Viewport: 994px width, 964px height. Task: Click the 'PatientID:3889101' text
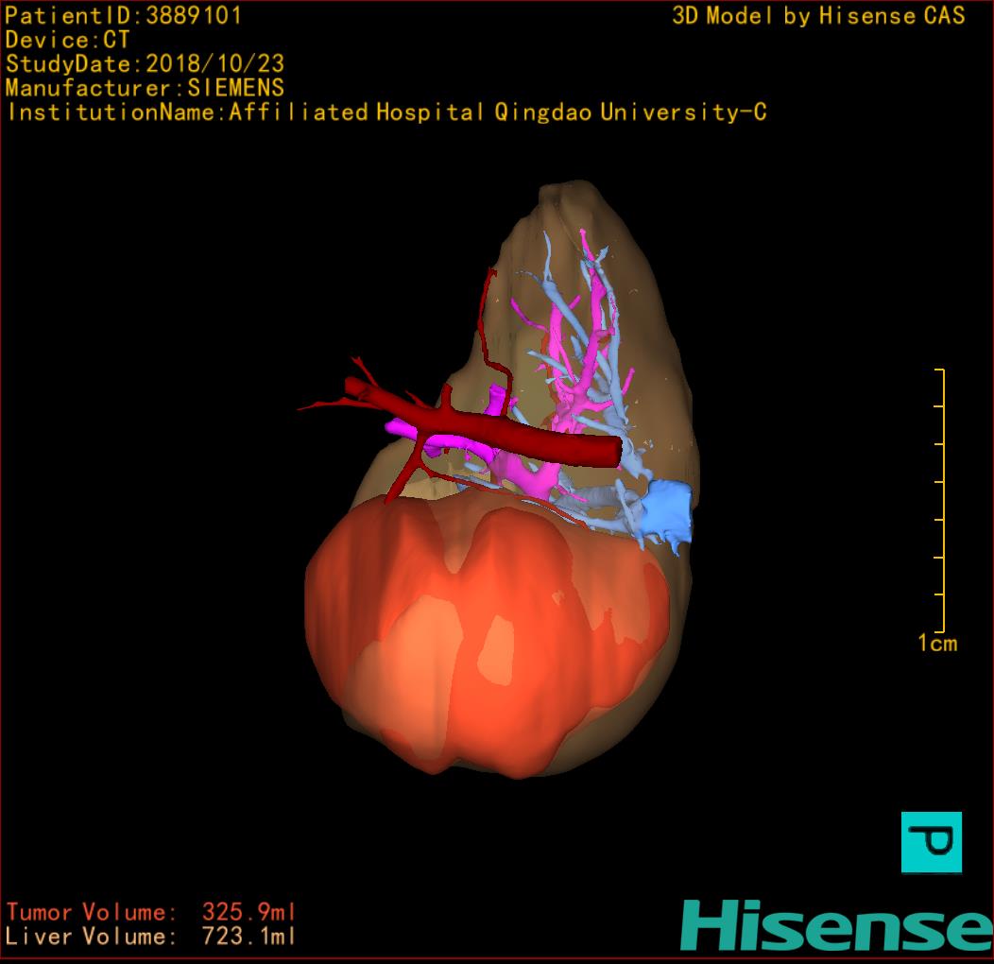[x=124, y=16]
